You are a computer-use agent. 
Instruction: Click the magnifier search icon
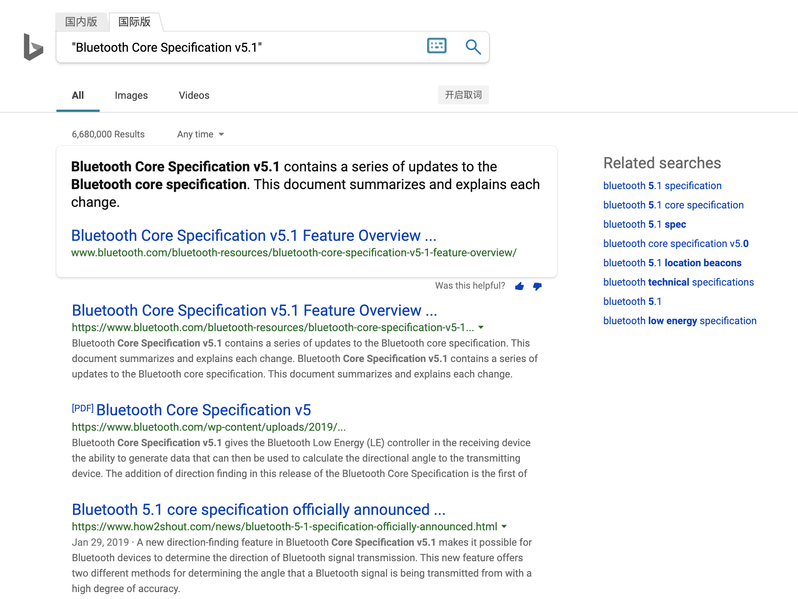pos(473,47)
